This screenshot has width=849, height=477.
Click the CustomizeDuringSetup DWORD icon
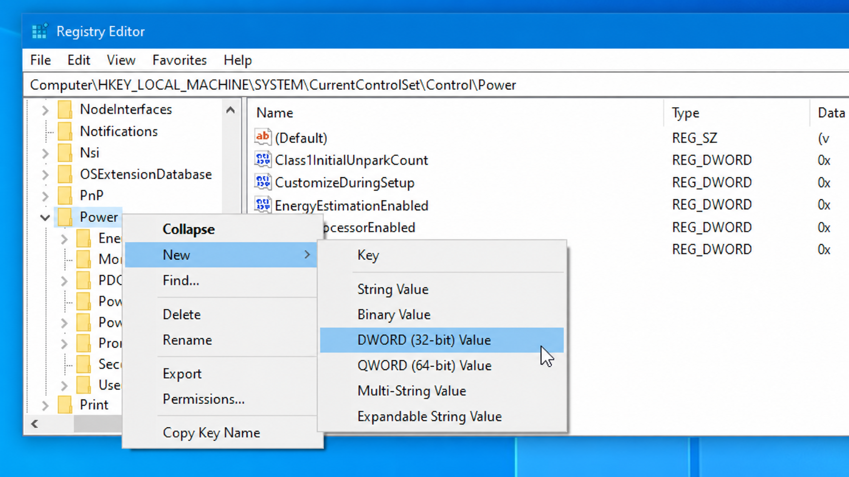coord(262,182)
